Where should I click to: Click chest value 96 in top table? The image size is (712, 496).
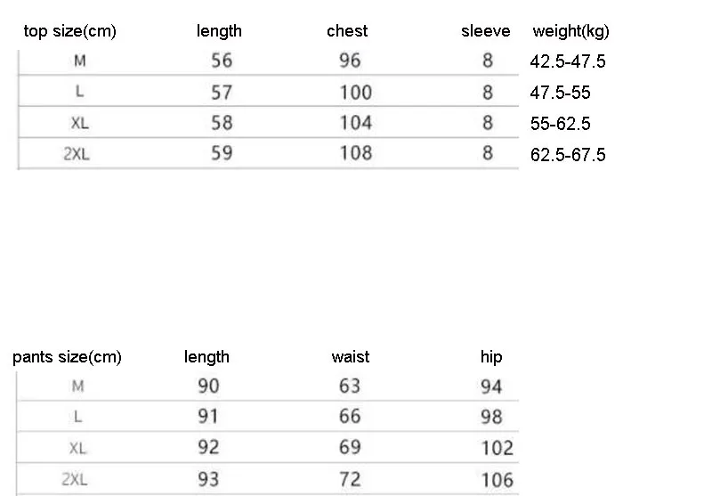(350, 61)
